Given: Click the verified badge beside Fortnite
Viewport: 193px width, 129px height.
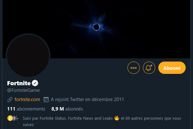Looking at the screenshot, I should coord(35,83).
